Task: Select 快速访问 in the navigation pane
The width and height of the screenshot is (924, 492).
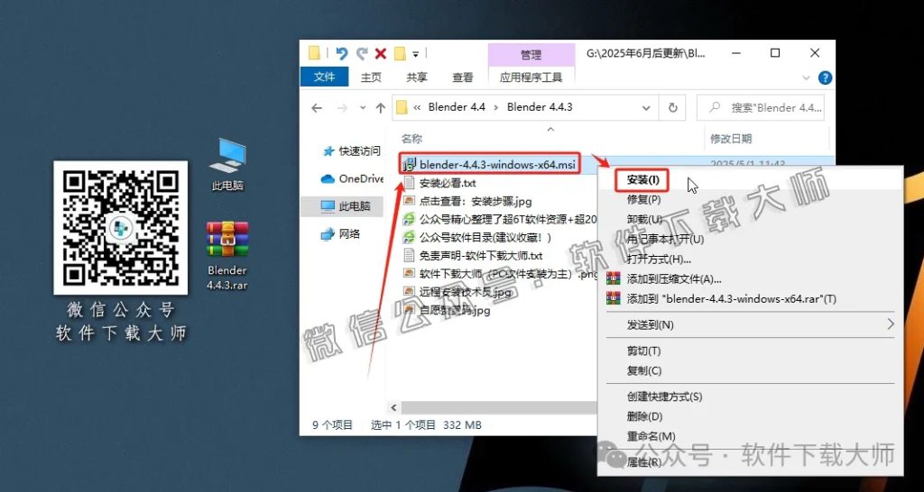Action: click(x=352, y=151)
